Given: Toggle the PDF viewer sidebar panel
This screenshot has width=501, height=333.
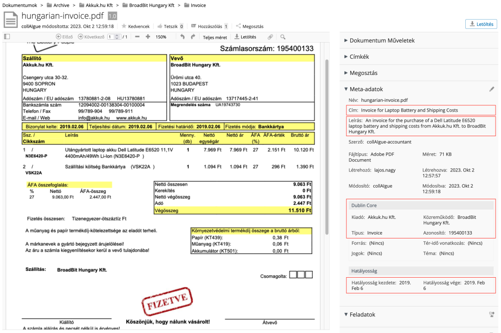Looking at the screenshot, I should 7,37.
